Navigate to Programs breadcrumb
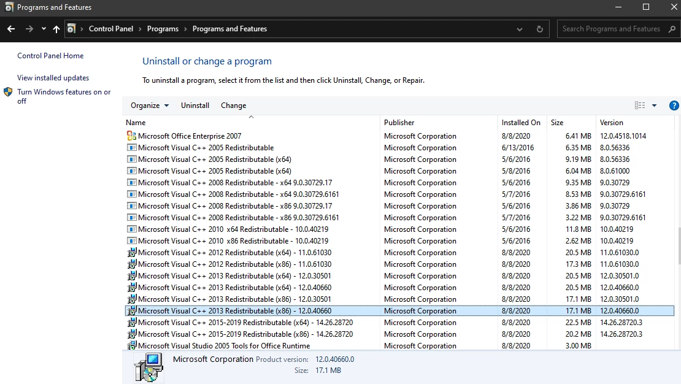This screenshot has height=384, width=681. pos(163,29)
